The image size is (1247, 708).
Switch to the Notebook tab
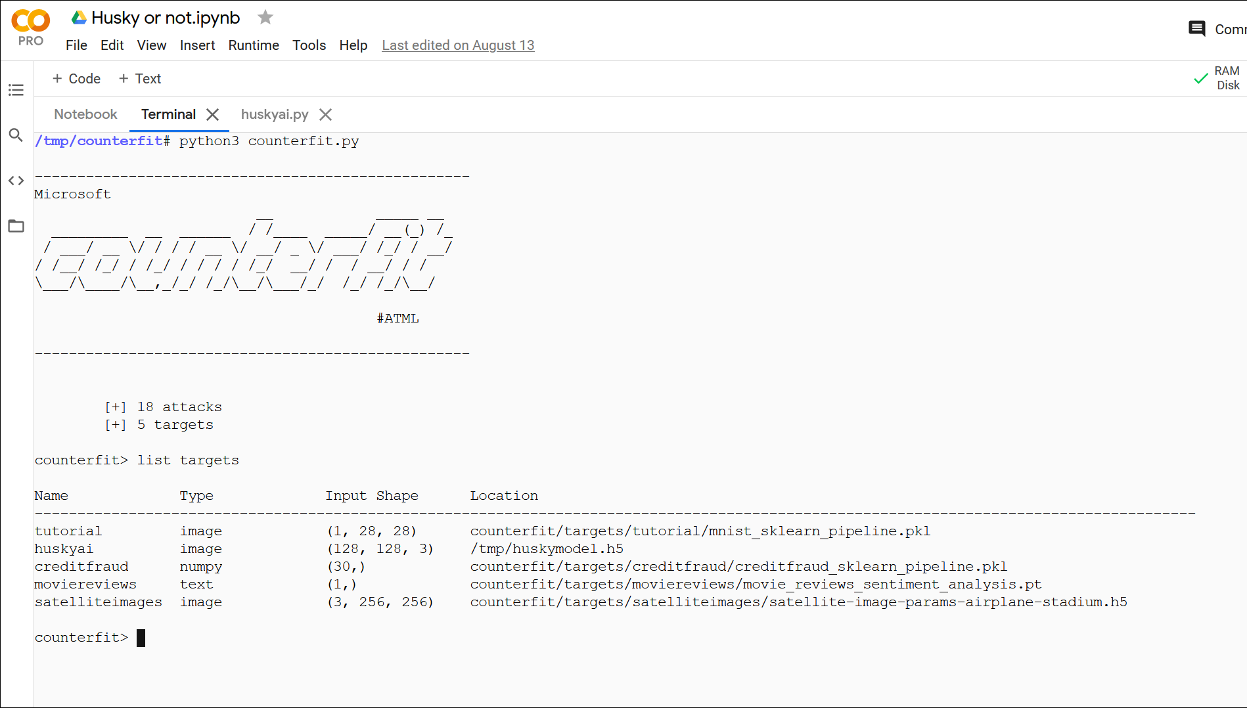coord(85,114)
